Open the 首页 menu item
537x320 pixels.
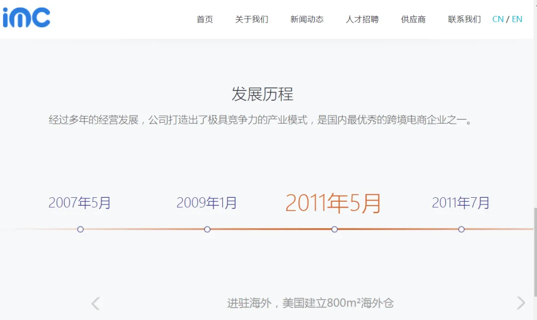click(205, 19)
